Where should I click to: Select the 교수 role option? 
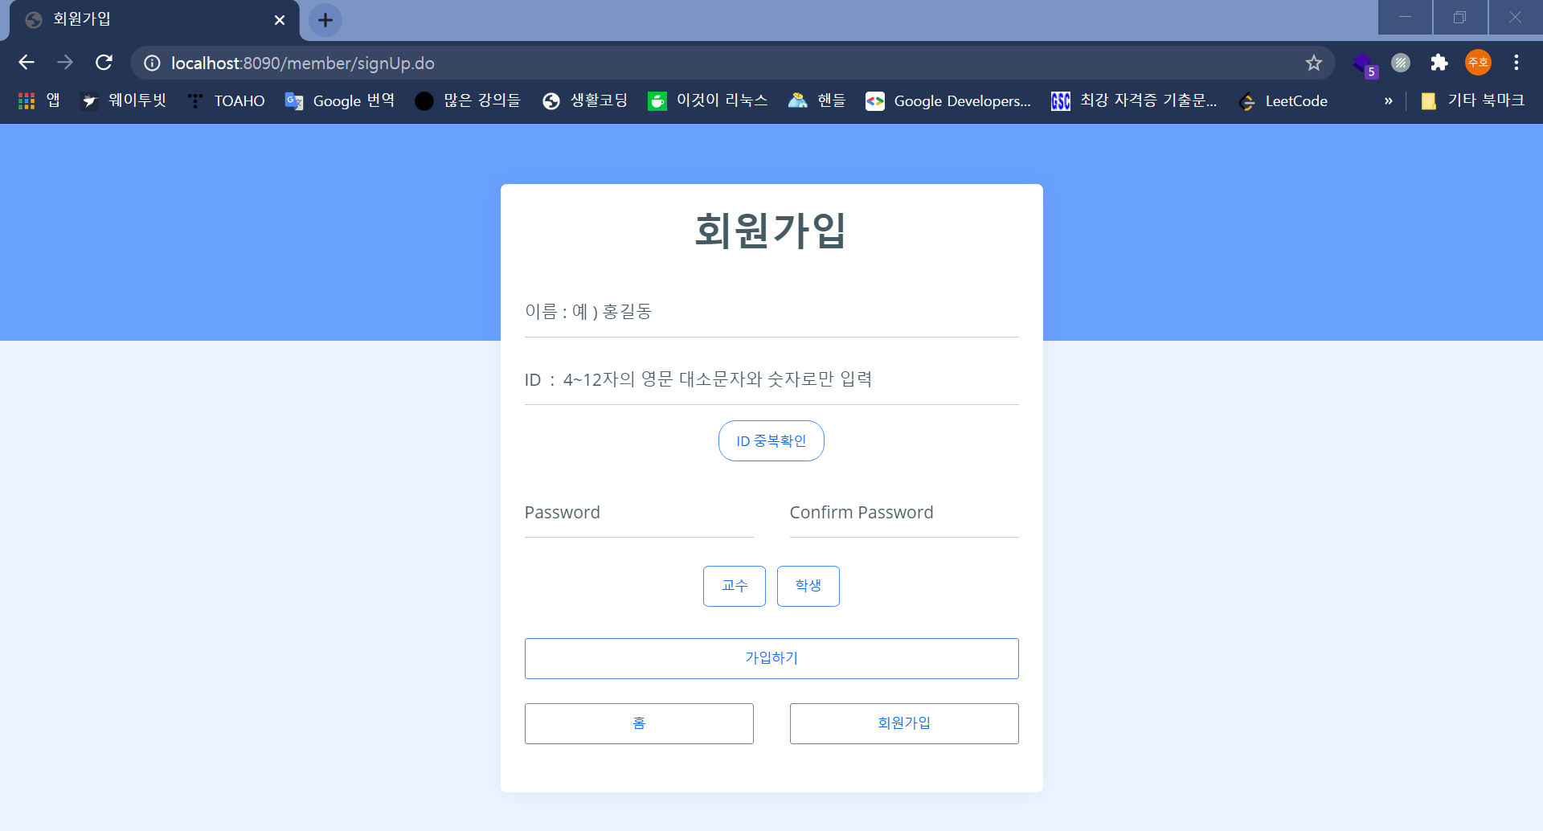[735, 586]
